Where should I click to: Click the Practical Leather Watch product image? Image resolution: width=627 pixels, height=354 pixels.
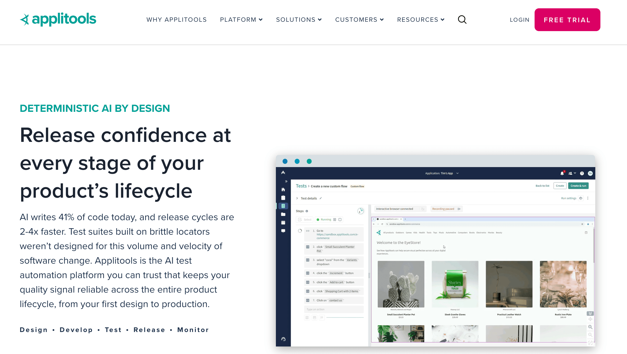(509, 284)
